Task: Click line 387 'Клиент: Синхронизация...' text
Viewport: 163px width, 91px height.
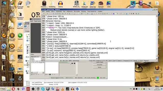Action: tap(57, 37)
